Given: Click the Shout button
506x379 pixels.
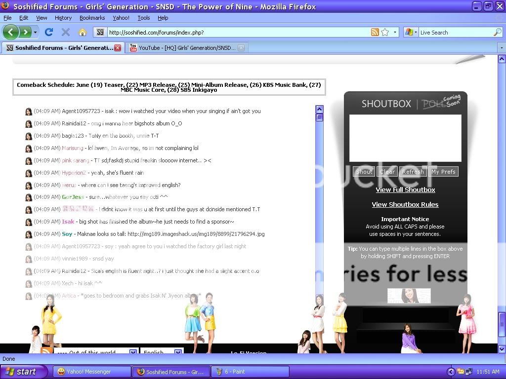Looking at the screenshot, I should pos(364,172).
